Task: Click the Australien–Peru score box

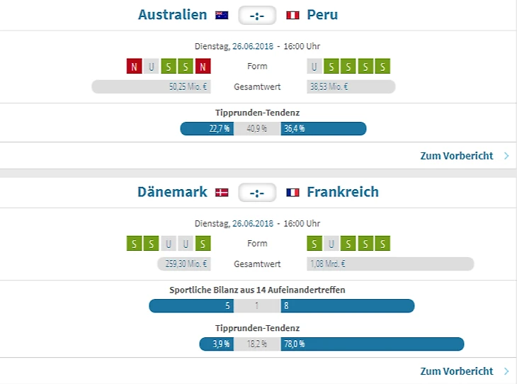Action: pyautogui.click(x=257, y=15)
